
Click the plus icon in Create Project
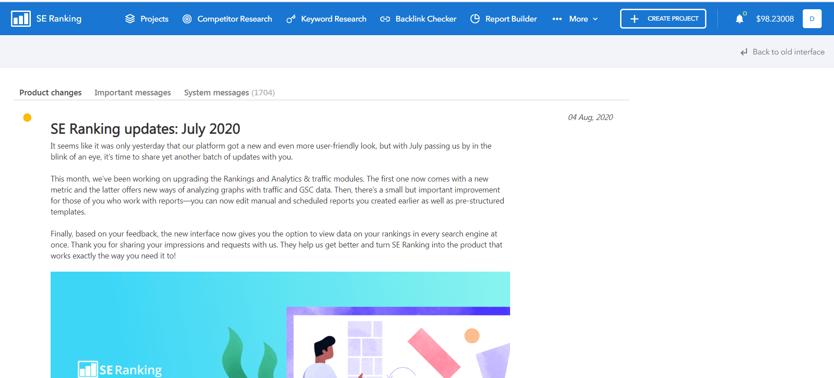point(634,19)
